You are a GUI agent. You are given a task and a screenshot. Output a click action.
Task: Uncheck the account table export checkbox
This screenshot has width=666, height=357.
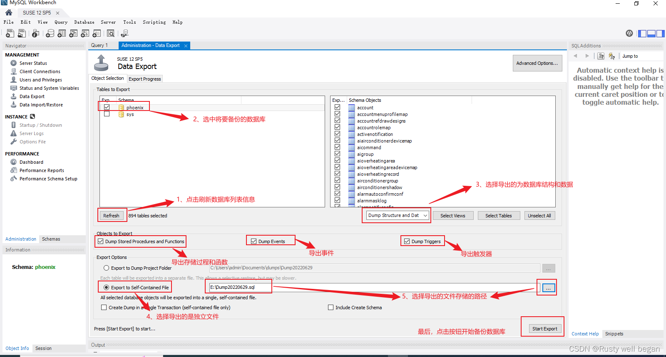click(338, 107)
